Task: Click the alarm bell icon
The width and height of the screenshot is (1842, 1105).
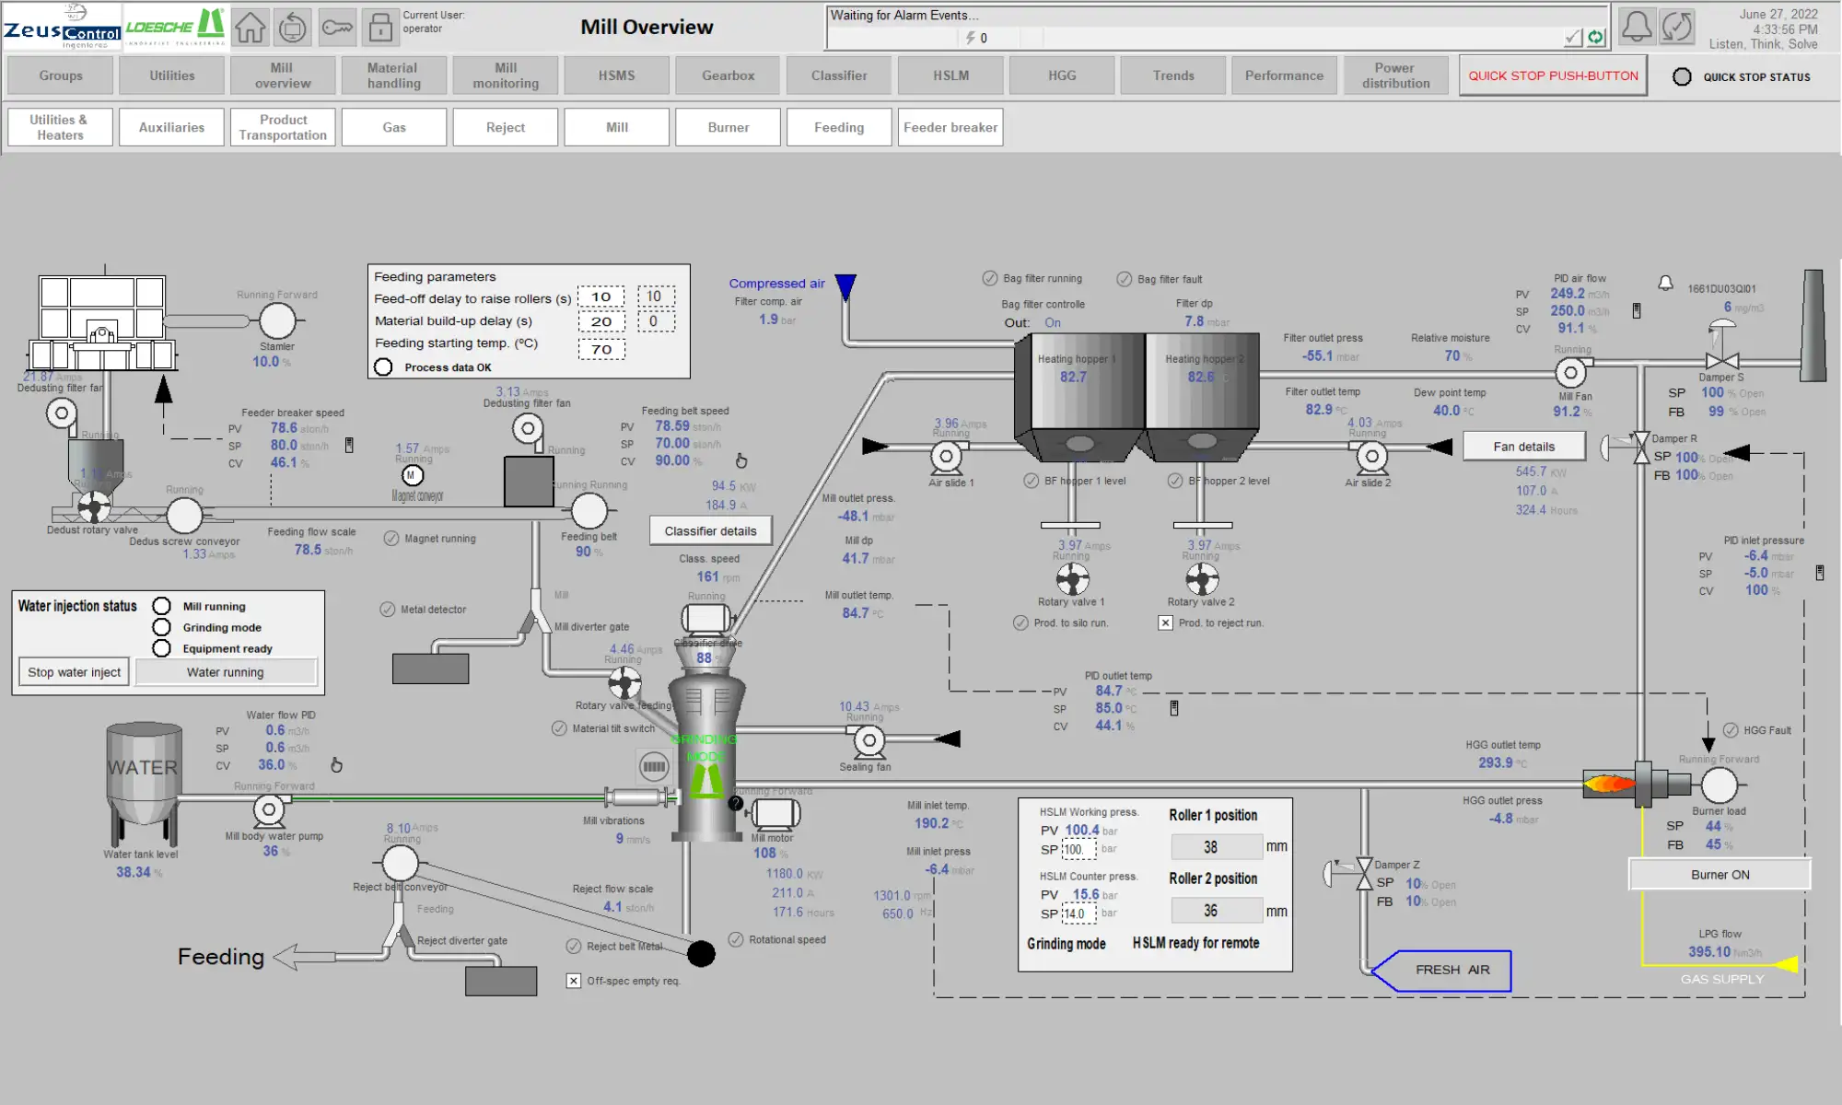Action: pyautogui.click(x=1636, y=26)
